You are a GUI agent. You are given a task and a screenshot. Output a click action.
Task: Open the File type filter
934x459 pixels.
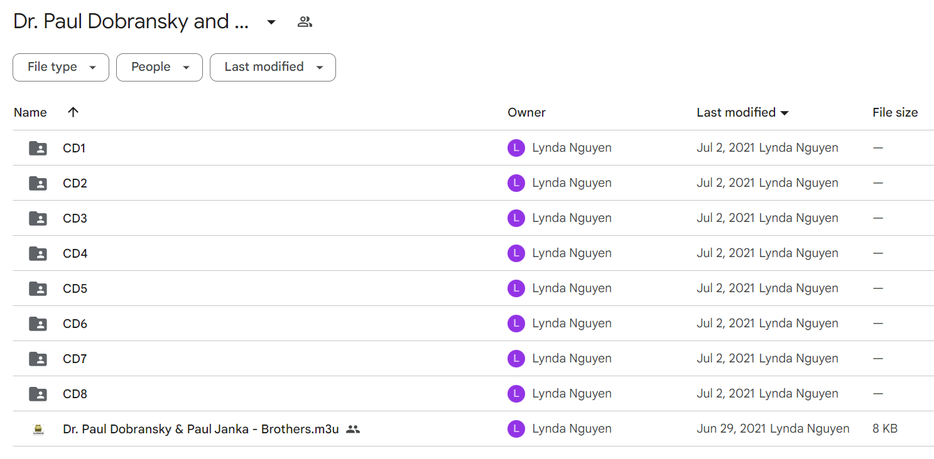(61, 67)
